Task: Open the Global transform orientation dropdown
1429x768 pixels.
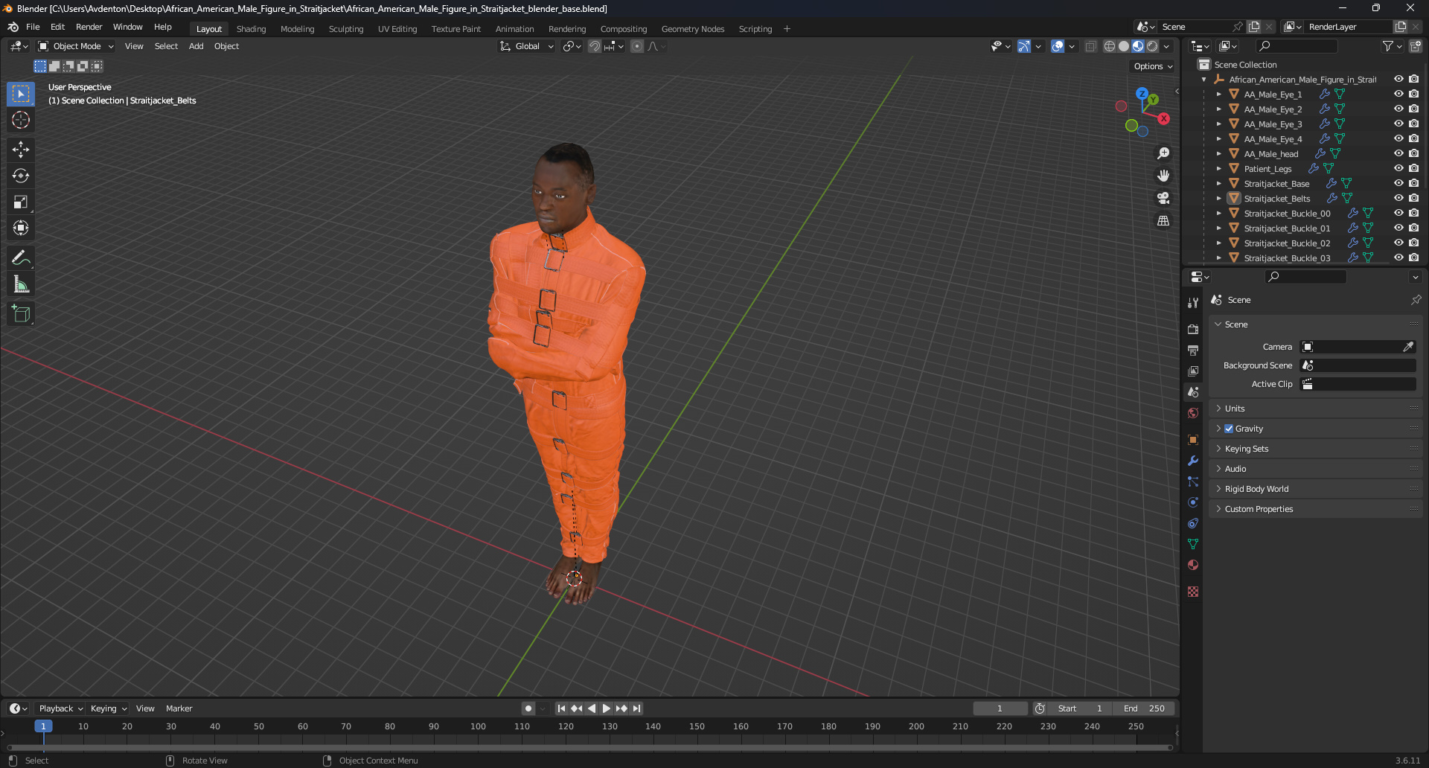Action: 527,46
